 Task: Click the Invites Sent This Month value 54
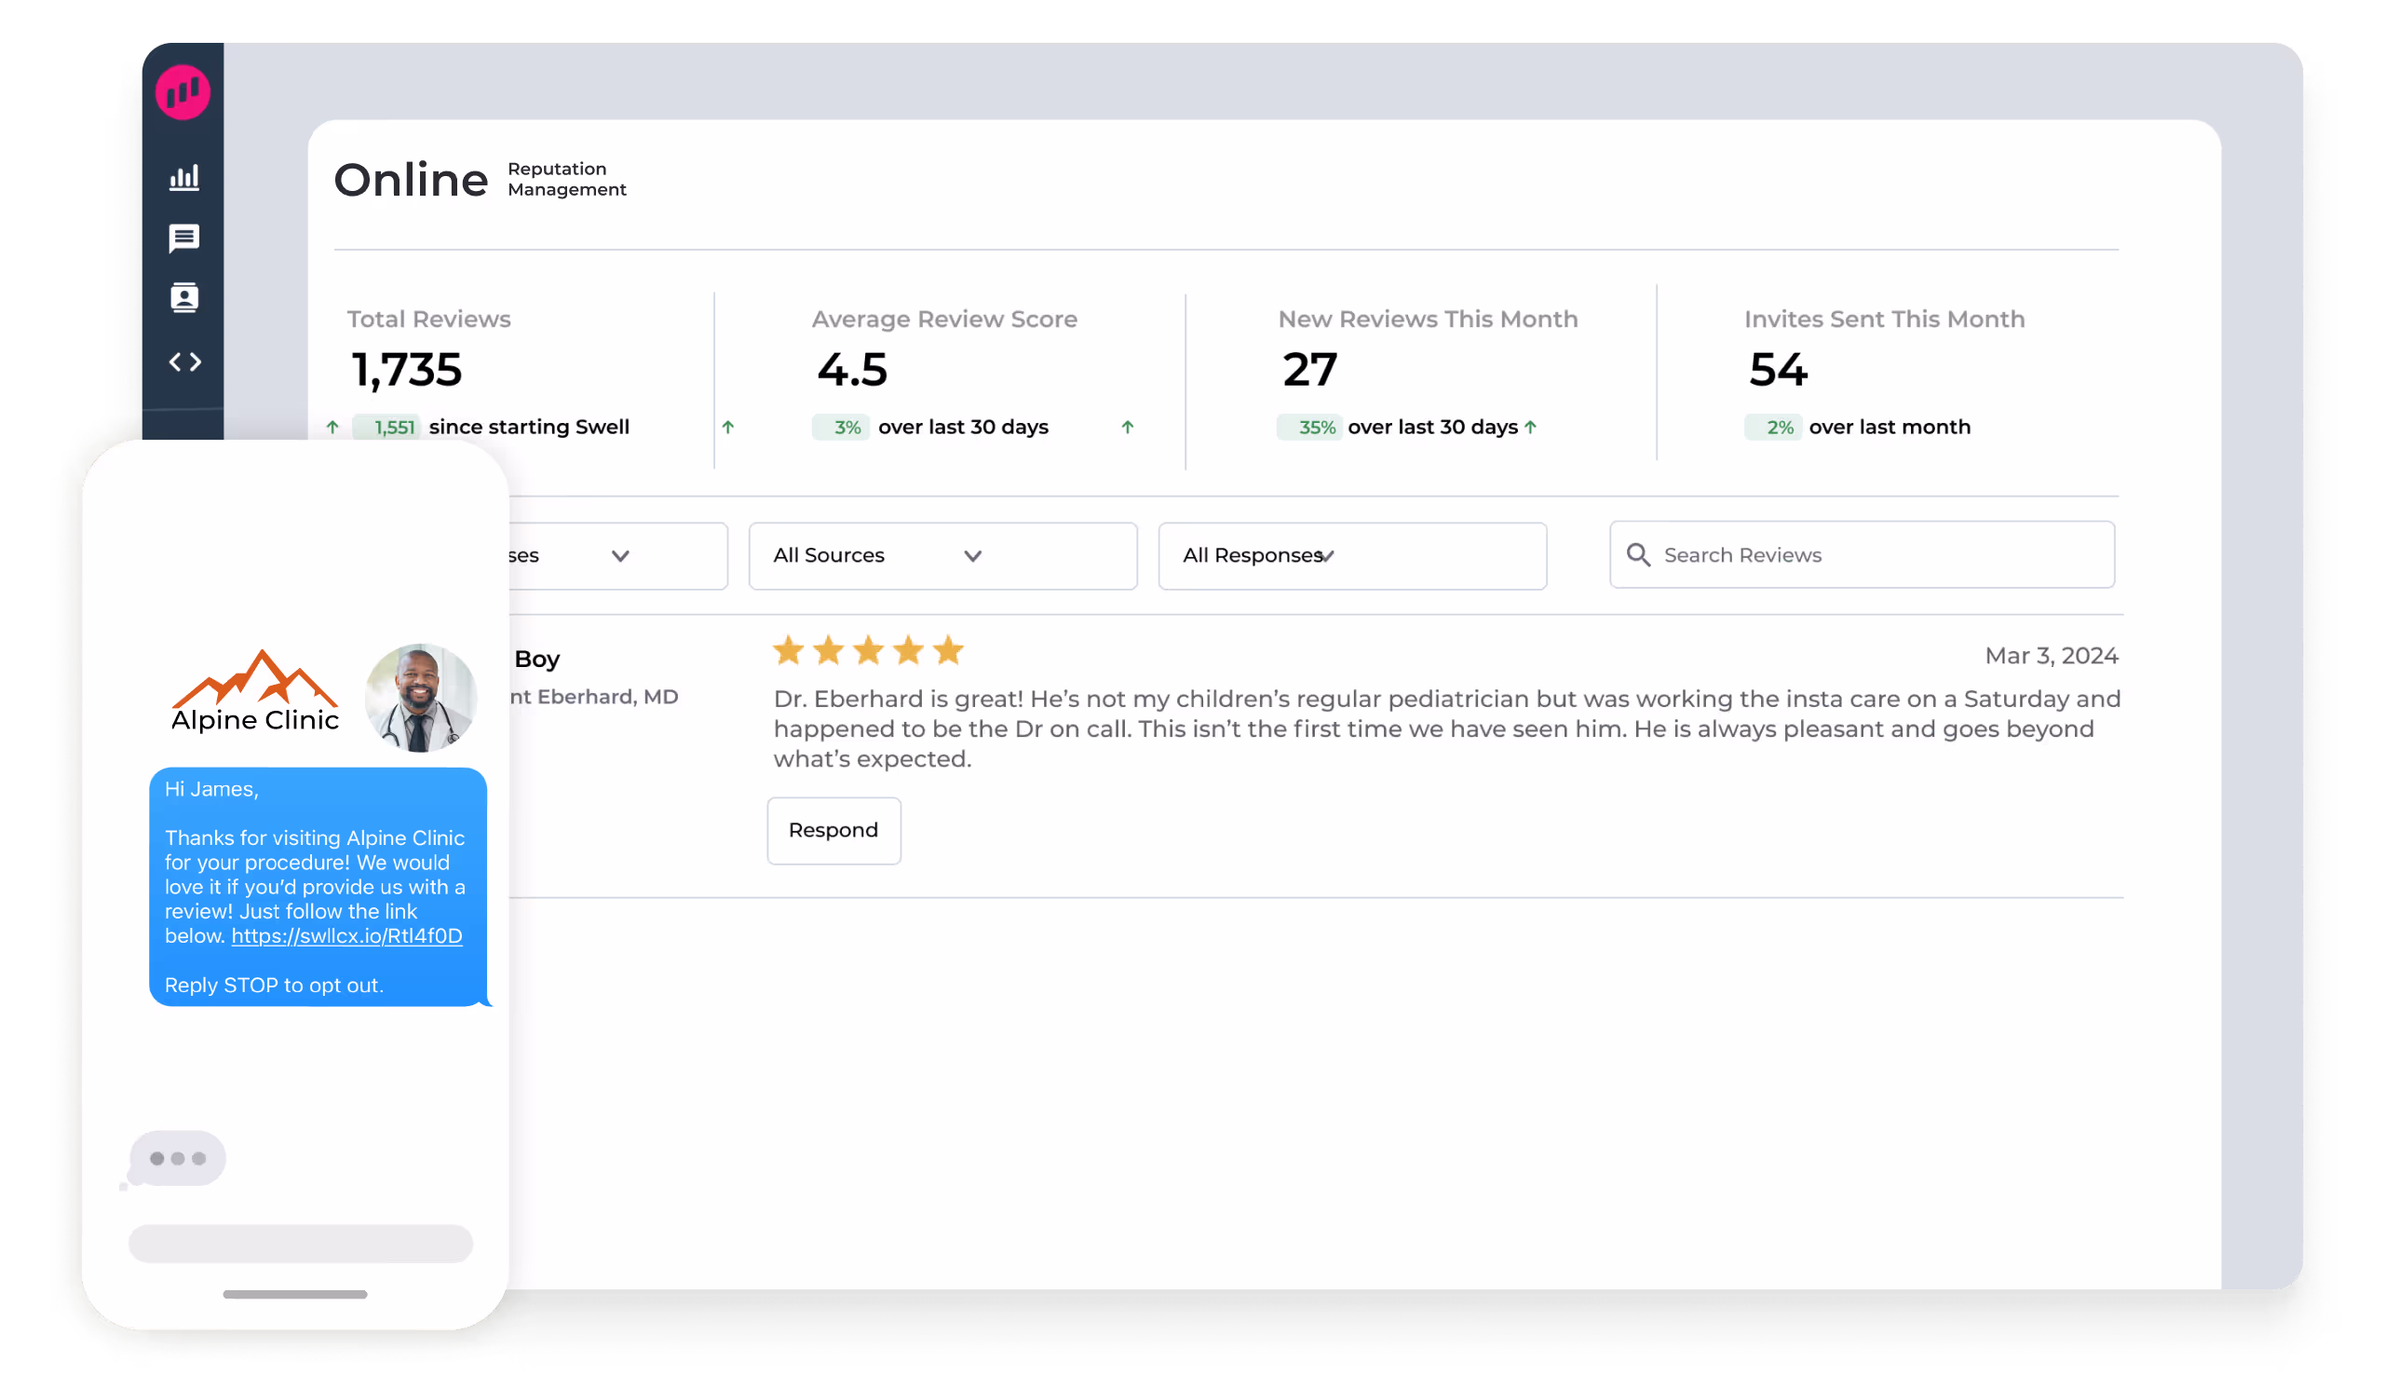tap(1778, 370)
